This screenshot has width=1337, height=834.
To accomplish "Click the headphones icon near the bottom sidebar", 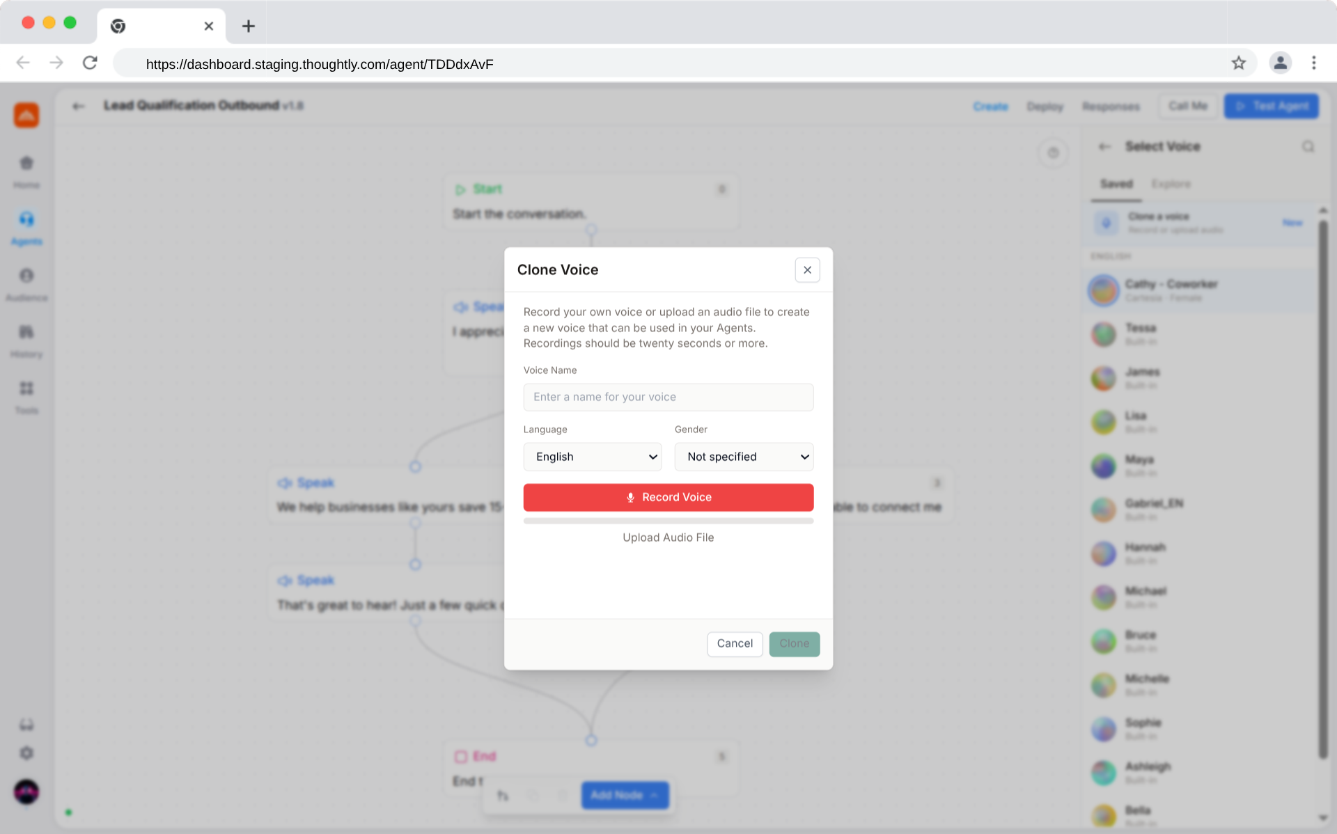I will tap(26, 724).
